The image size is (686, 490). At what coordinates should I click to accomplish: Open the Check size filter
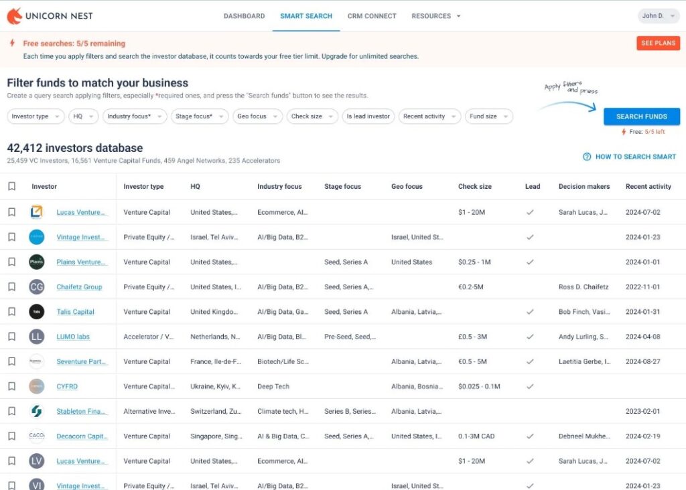[312, 116]
